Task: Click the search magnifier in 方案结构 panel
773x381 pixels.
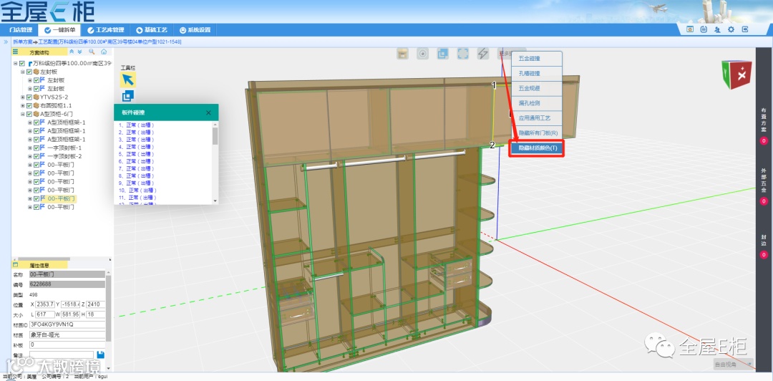Action: 92,52
